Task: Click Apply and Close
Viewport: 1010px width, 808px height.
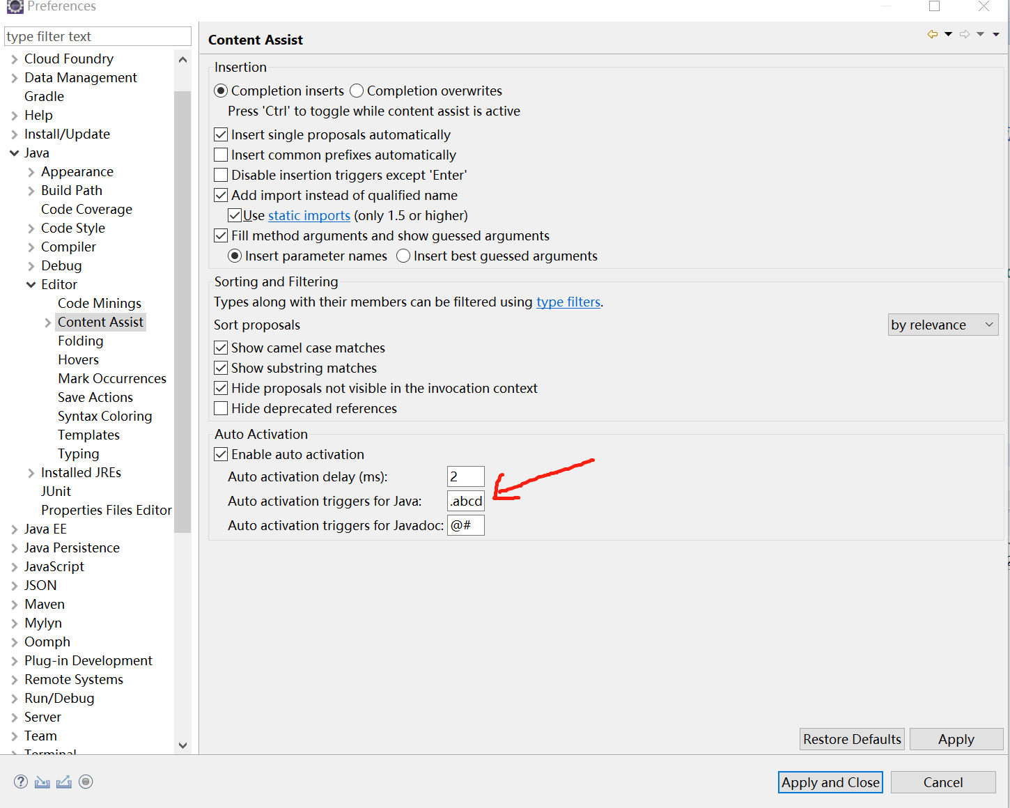Action: click(830, 782)
